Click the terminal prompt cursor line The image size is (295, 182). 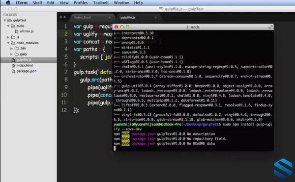point(193,148)
